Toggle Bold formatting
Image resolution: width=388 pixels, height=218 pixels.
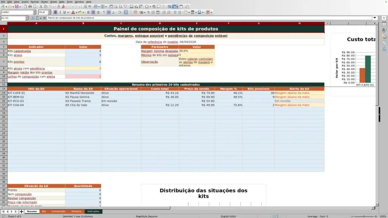[x=55, y=12]
